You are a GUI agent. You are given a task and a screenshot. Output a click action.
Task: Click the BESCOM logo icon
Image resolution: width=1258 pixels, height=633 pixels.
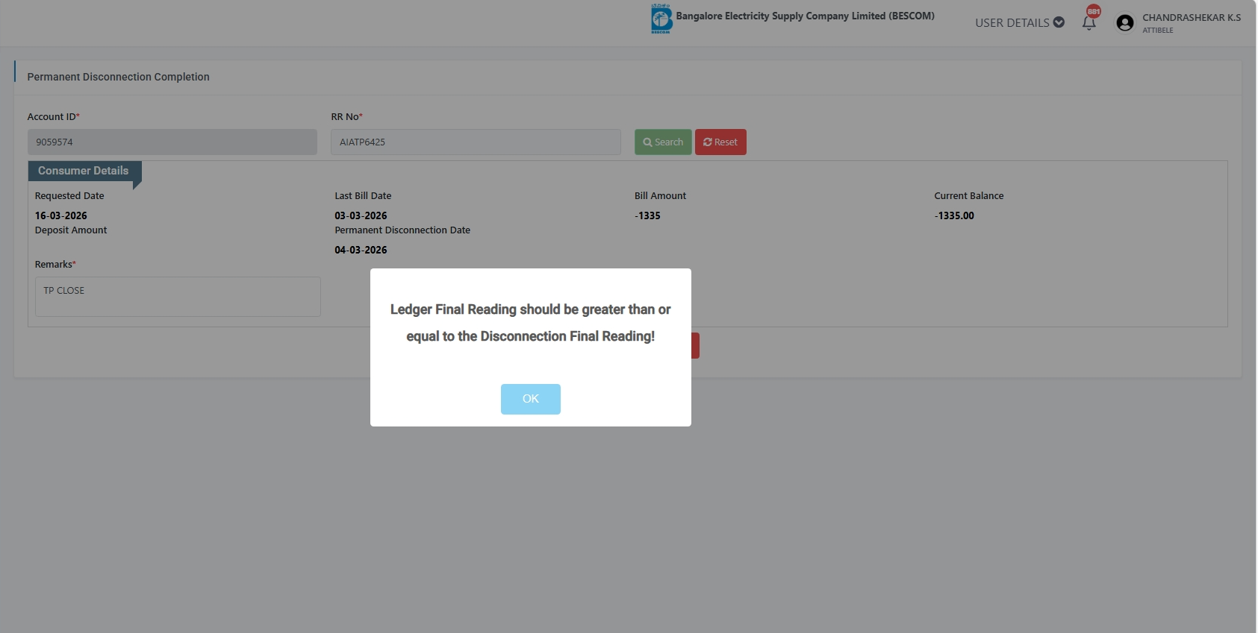coord(661,19)
